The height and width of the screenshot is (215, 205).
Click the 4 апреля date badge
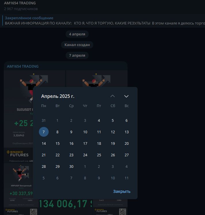[x=77, y=34]
